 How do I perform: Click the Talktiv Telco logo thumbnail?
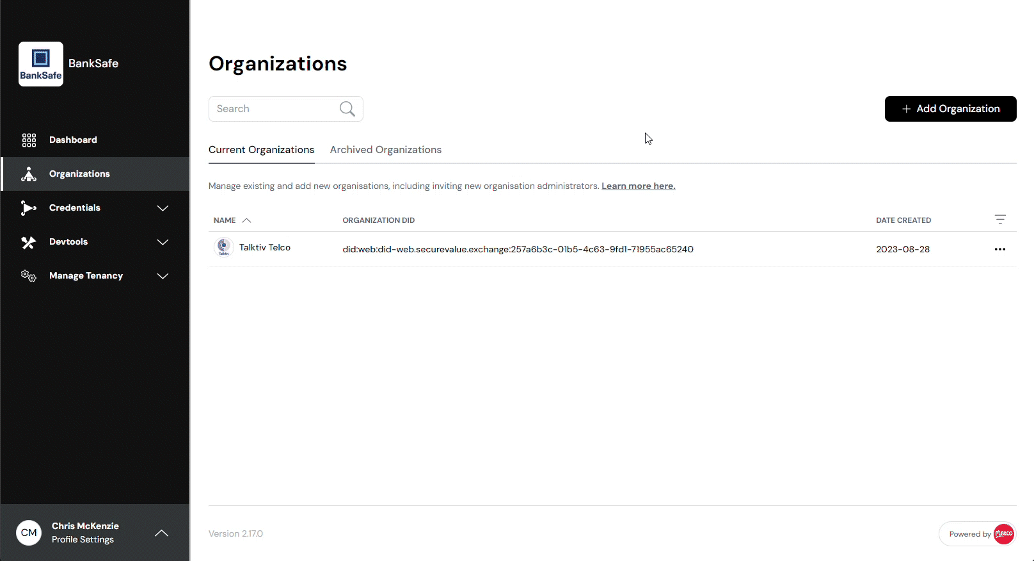click(x=223, y=247)
